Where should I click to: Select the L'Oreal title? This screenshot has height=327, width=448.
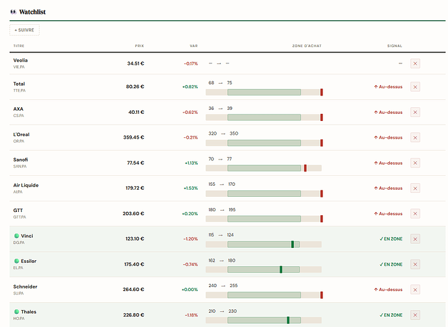[x=22, y=135]
